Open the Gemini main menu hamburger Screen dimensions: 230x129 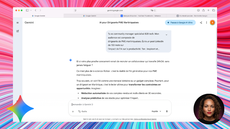click(18, 23)
